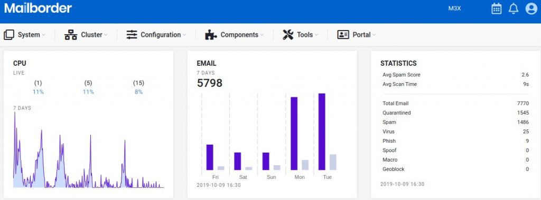Click the System windows icon

coord(9,35)
